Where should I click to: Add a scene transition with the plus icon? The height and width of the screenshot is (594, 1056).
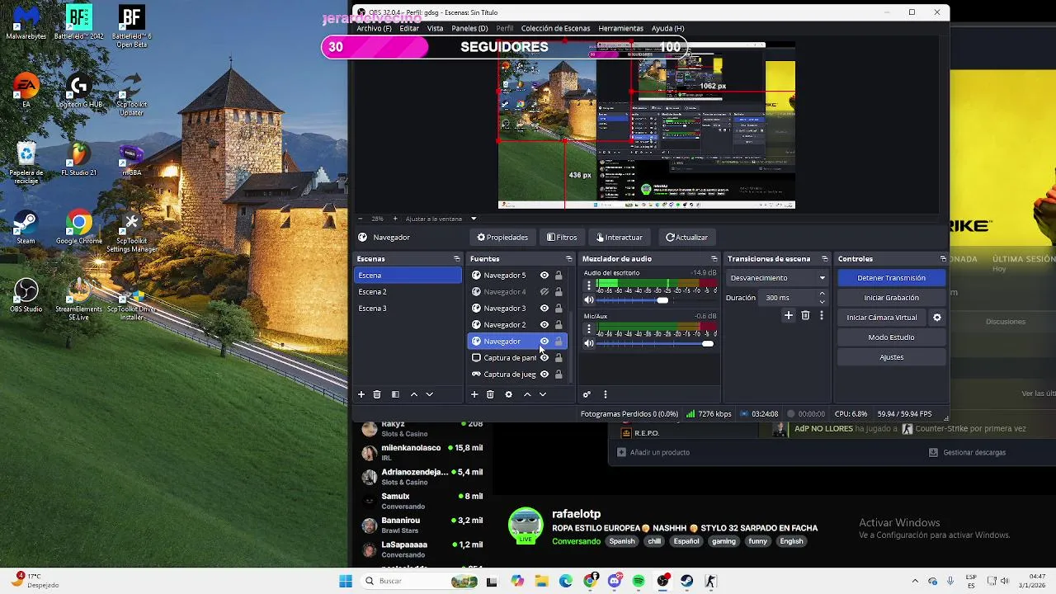click(x=788, y=315)
